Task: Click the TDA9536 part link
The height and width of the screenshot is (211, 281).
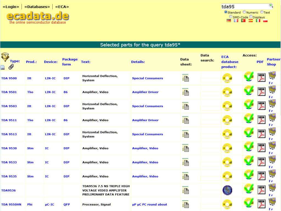Action: point(9,190)
